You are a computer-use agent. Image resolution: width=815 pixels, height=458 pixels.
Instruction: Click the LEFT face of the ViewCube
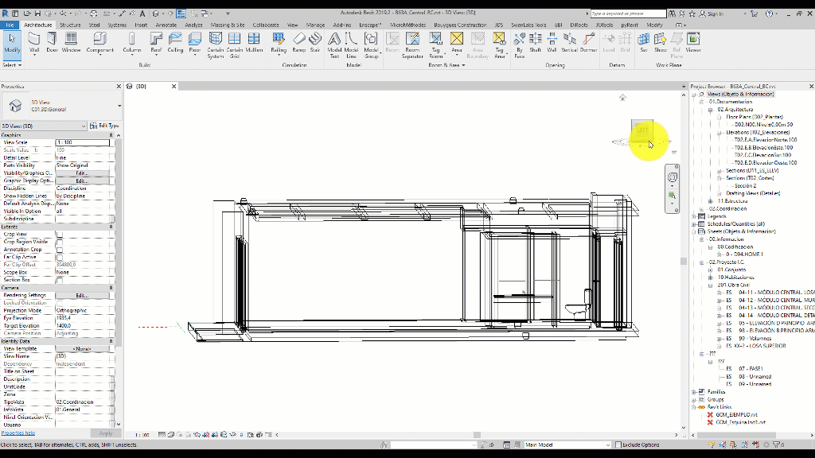pyautogui.click(x=642, y=130)
